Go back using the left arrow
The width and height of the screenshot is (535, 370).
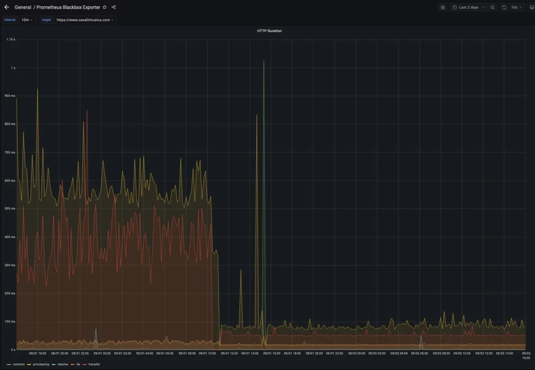[x=7, y=7]
